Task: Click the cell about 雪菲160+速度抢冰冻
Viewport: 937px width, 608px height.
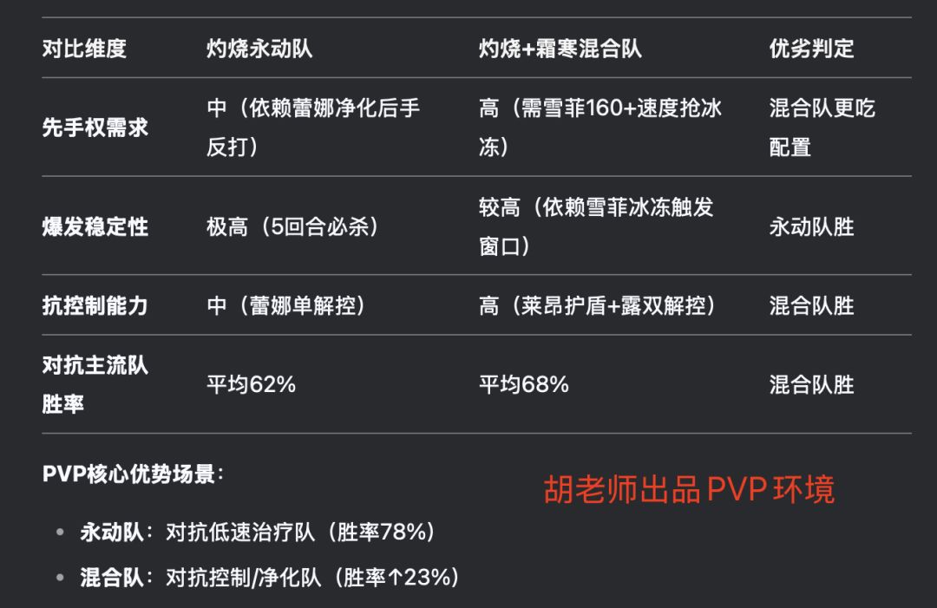Action: (x=600, y=127)
